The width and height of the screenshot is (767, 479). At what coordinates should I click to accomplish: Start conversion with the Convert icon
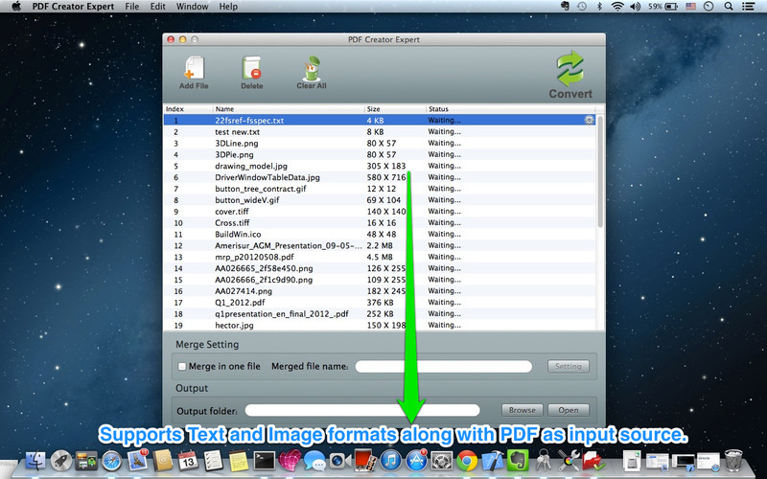pyautogui.click(x=570, y=72)
